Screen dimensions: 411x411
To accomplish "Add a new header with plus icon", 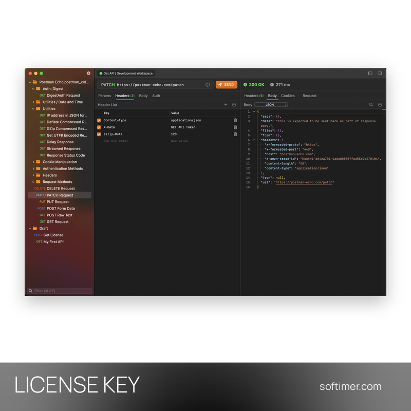I will tap(226, 105).
